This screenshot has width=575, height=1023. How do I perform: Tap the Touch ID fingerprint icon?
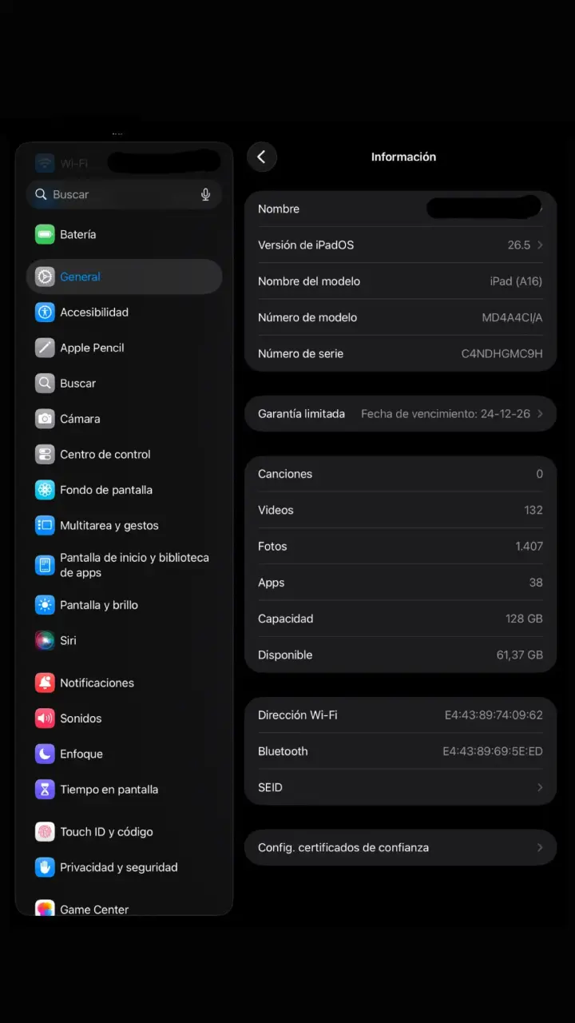click(x=45, y=832)
